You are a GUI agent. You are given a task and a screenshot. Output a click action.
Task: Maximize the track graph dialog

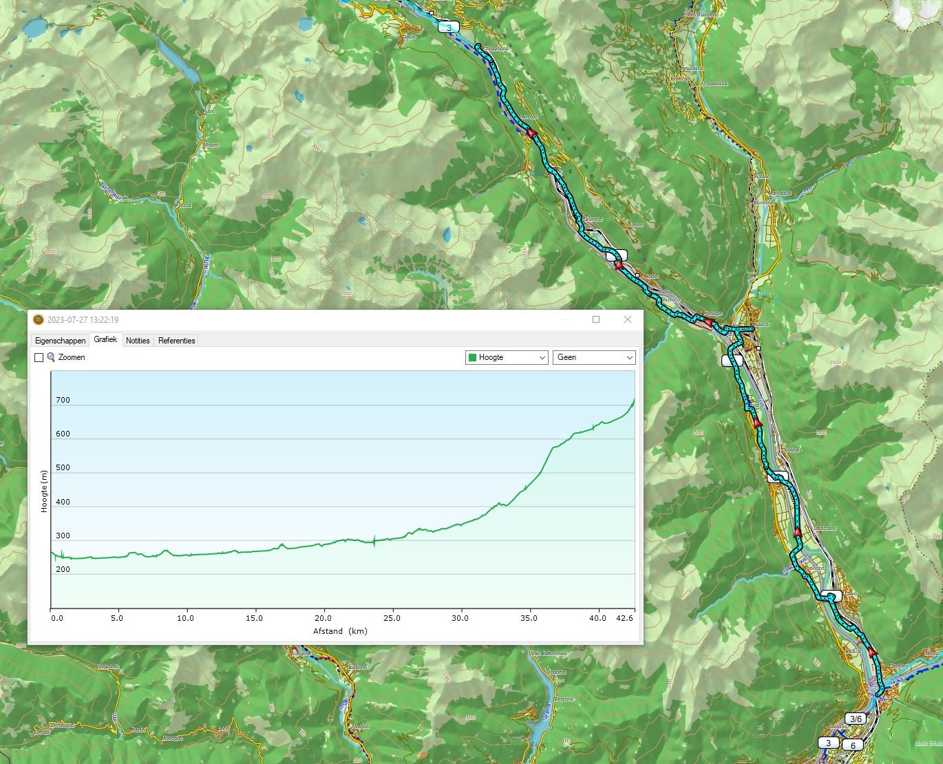[x=596, y=319]
